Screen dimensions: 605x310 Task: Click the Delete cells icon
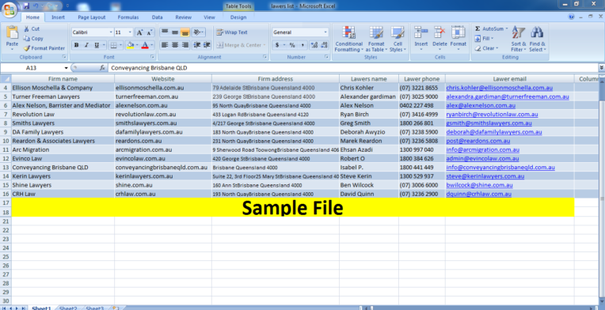click(439, 32)
